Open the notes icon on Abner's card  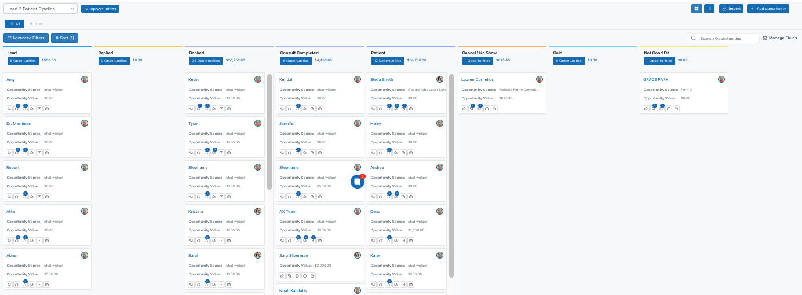(32, 285)
